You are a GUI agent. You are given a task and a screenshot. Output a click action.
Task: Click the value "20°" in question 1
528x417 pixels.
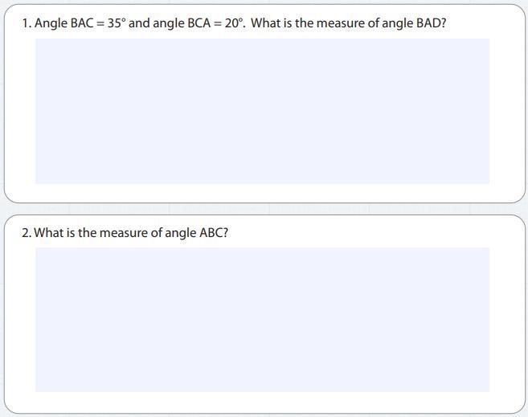point(234,23)
